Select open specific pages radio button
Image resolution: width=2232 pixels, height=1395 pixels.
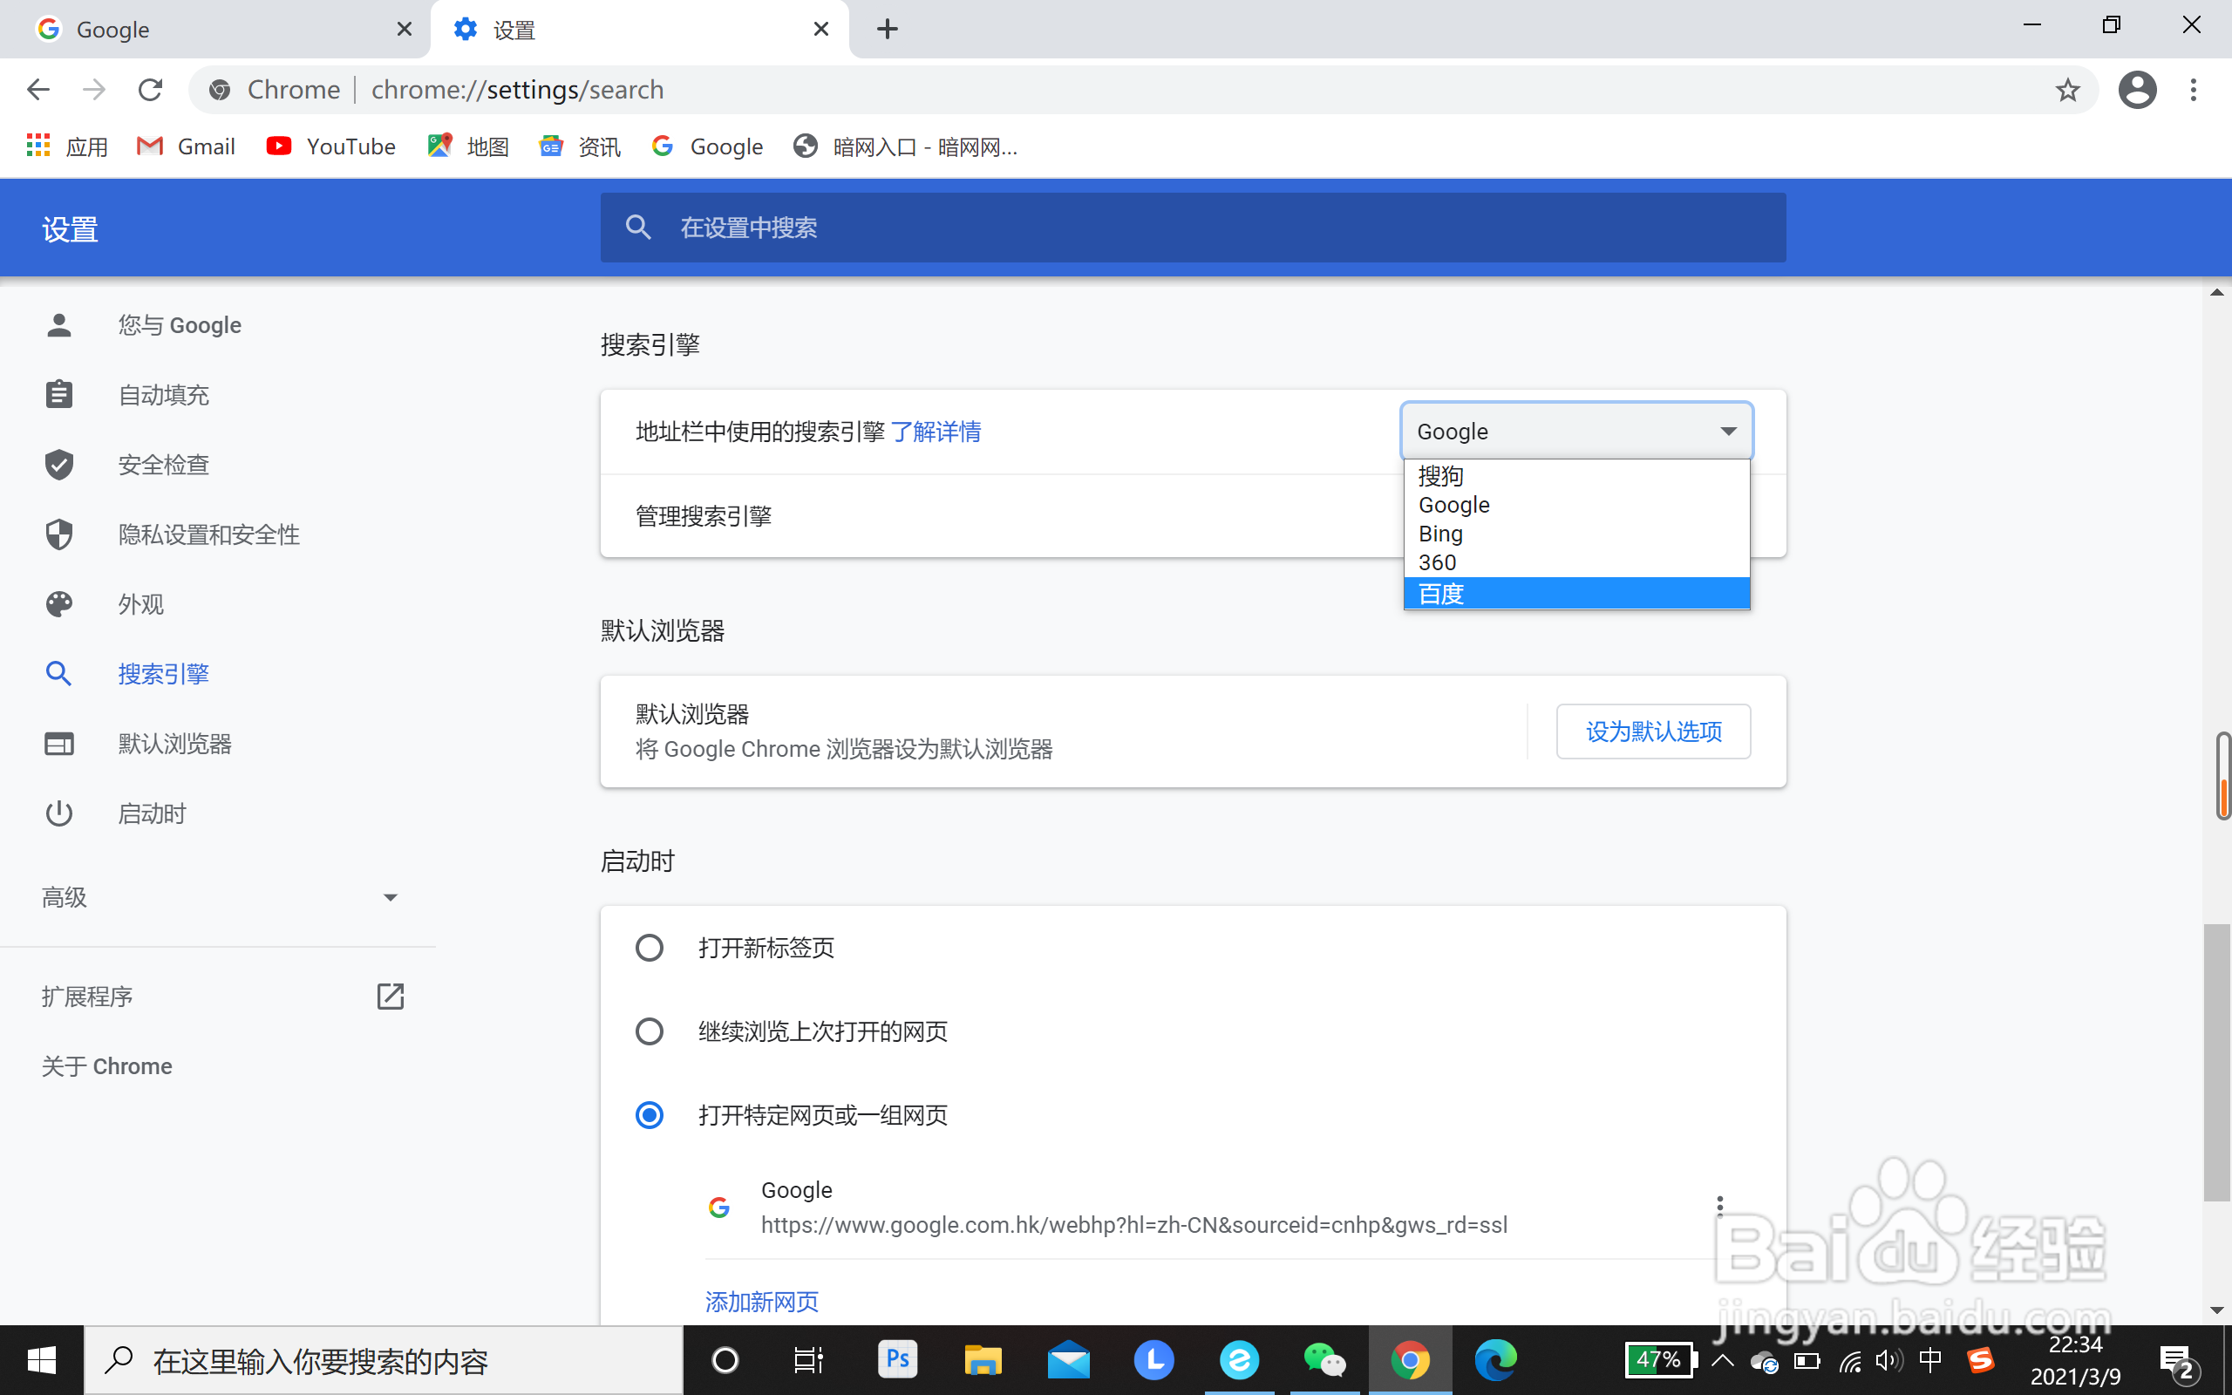tap(650, 1114)
